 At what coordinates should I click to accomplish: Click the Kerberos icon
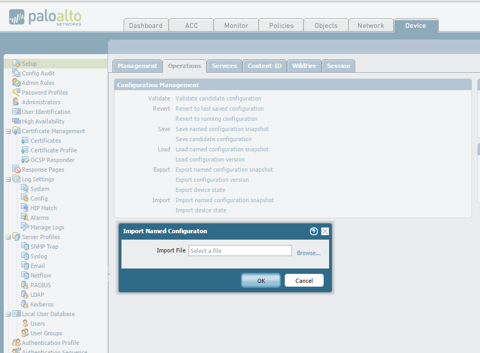click(x=25, y=304)
